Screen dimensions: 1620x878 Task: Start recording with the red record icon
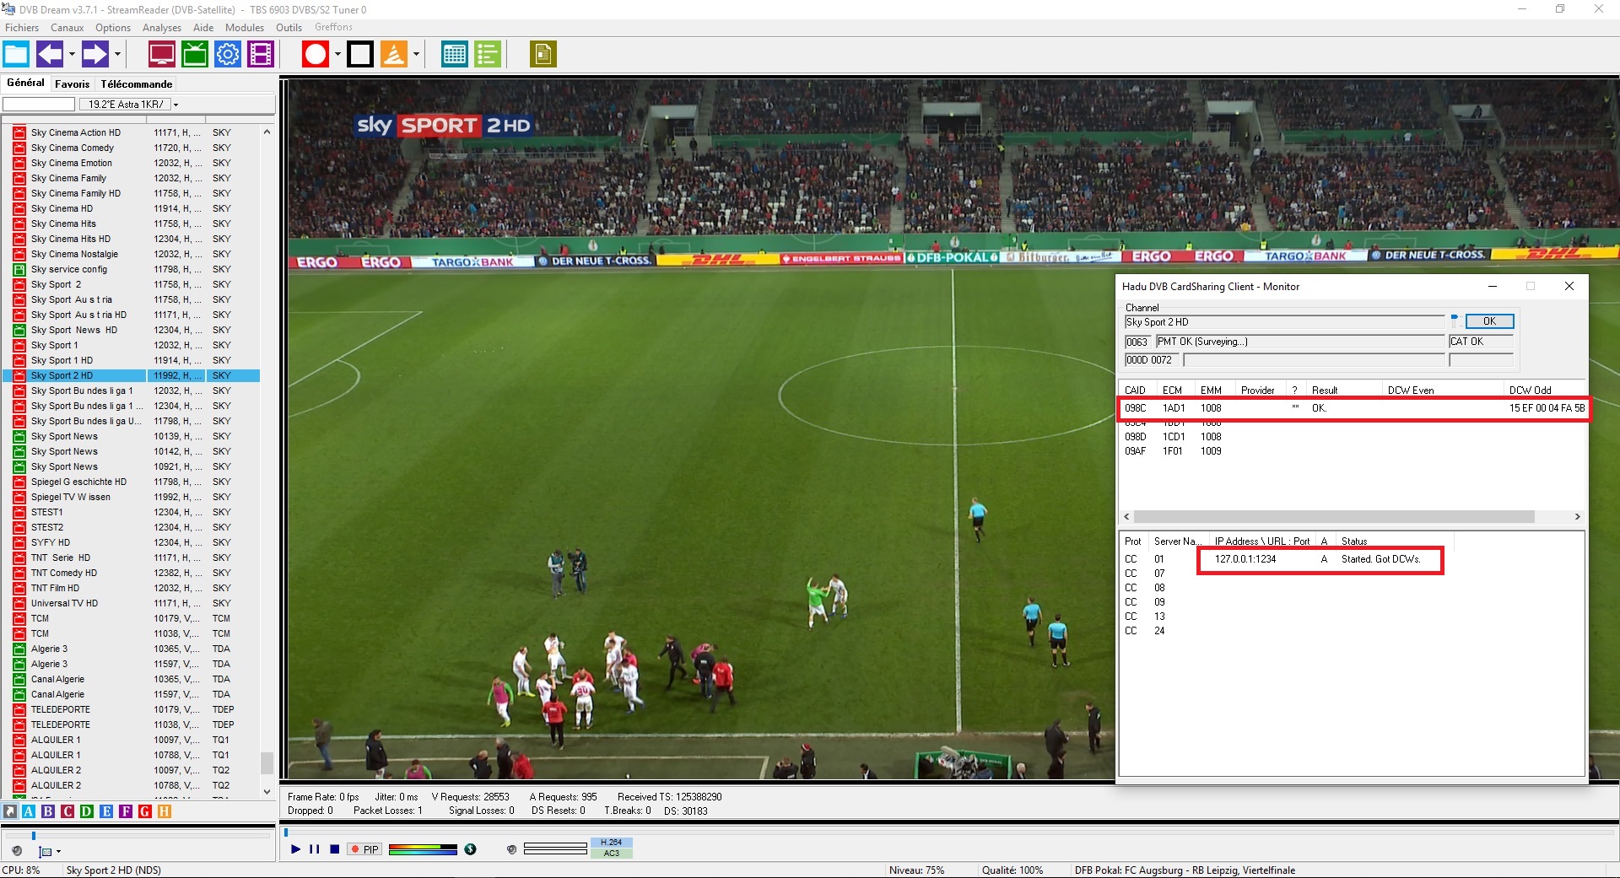pos(316,55)
